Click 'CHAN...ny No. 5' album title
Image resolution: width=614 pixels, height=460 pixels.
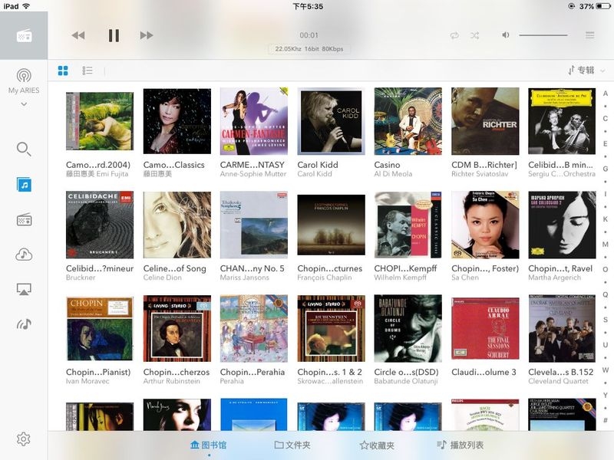253,268
